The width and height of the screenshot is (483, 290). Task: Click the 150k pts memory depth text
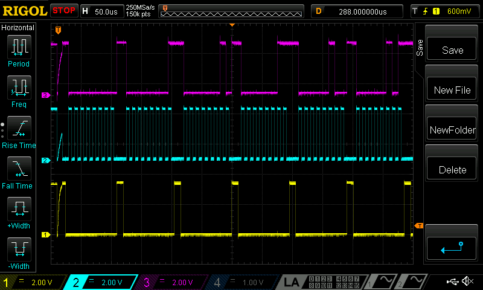[138, 14]
